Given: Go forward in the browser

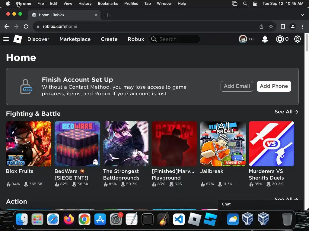Looking at the screenshot, I should (16, 26).
